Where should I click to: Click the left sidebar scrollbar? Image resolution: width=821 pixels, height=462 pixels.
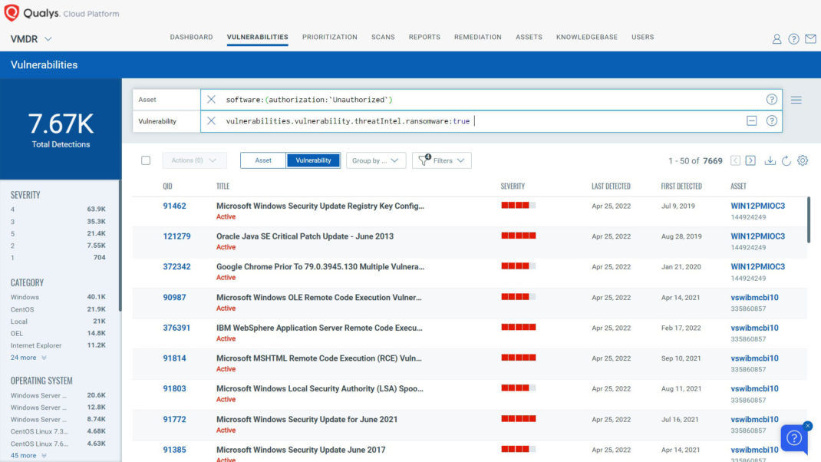(x=120, y=245)
